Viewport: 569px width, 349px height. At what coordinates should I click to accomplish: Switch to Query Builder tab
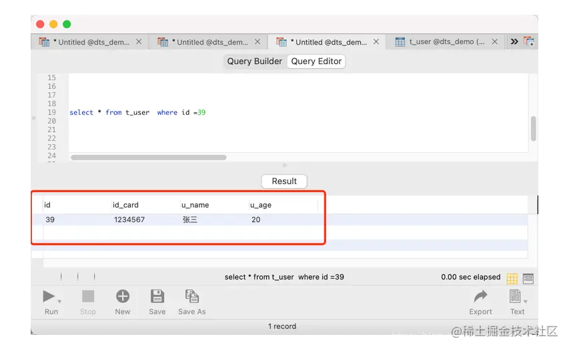[254, 61]
